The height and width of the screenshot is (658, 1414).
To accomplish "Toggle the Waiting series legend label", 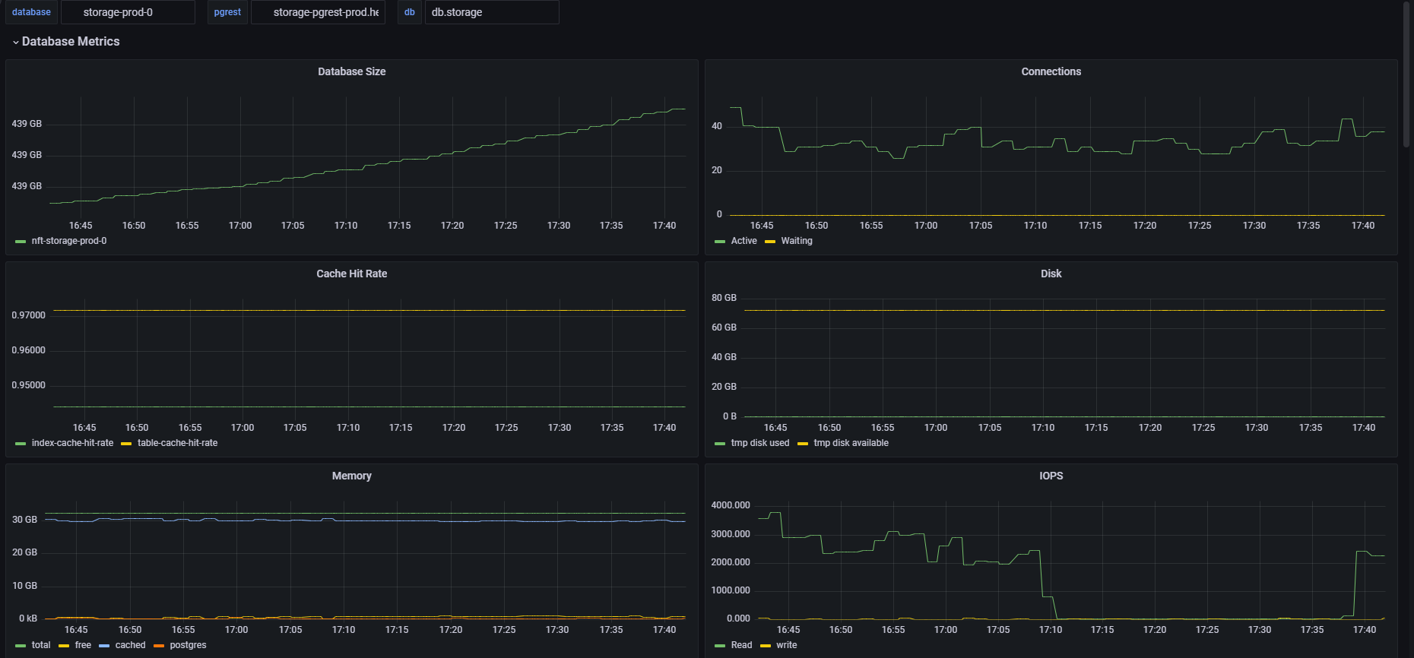I will (x=796, y=241).
